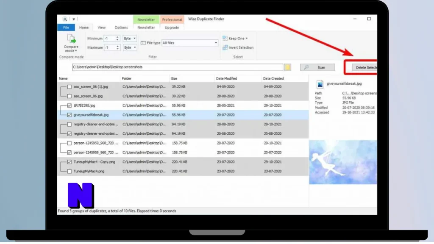Click the 28-05-2021 modified date cell

(x=225, y=105)
